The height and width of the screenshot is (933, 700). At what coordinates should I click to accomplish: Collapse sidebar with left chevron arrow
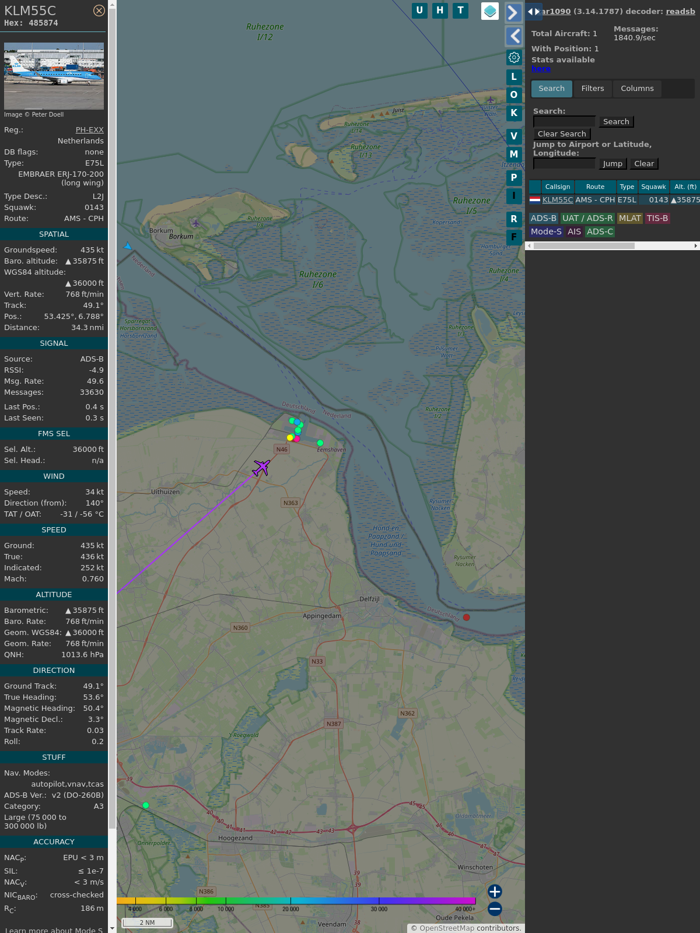[x=514, y=36]
